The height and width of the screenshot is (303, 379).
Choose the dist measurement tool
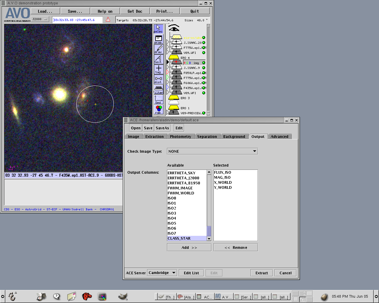158,79
